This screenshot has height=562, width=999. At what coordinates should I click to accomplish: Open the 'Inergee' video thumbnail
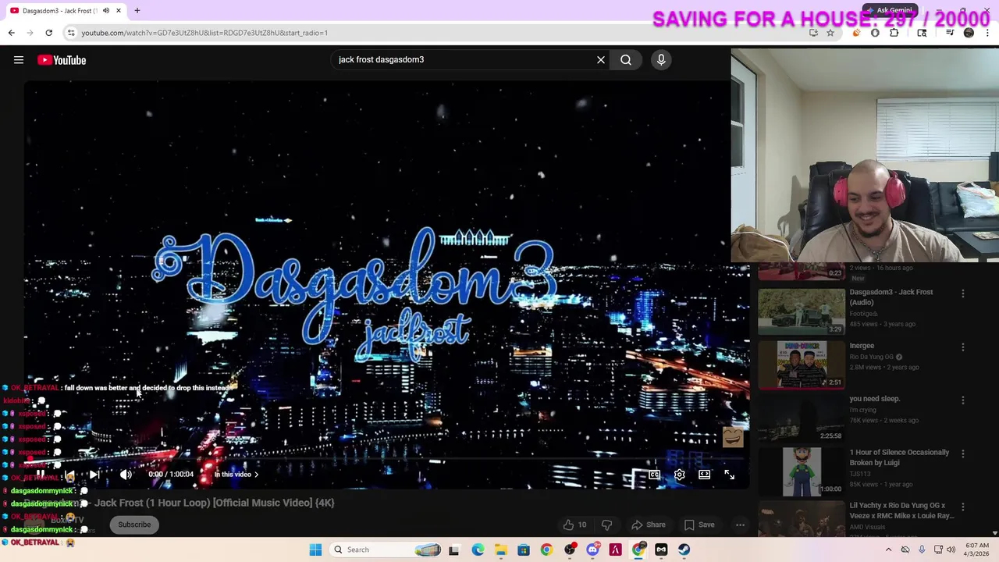pos(802,365)
